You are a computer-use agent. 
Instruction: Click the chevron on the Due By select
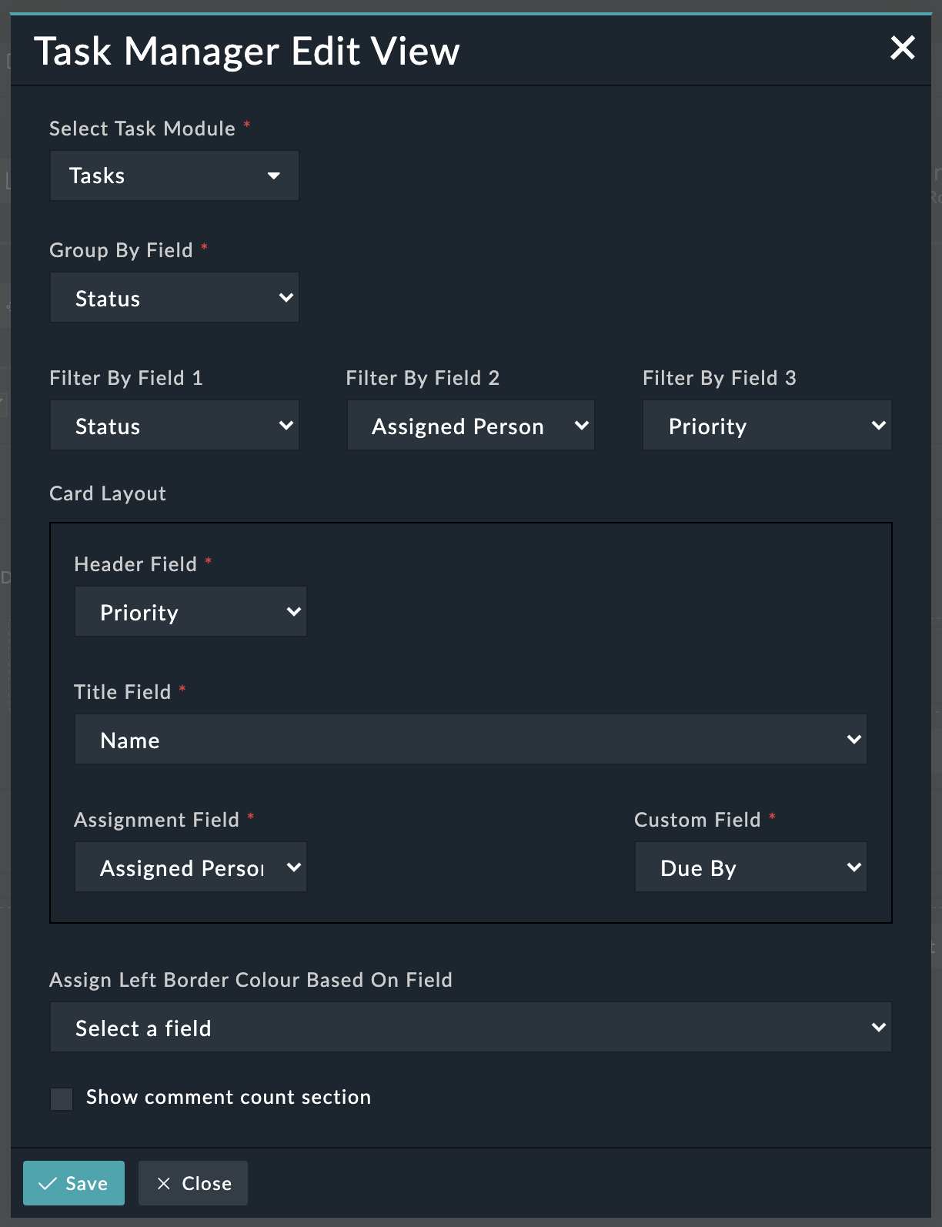coord(853,868)
